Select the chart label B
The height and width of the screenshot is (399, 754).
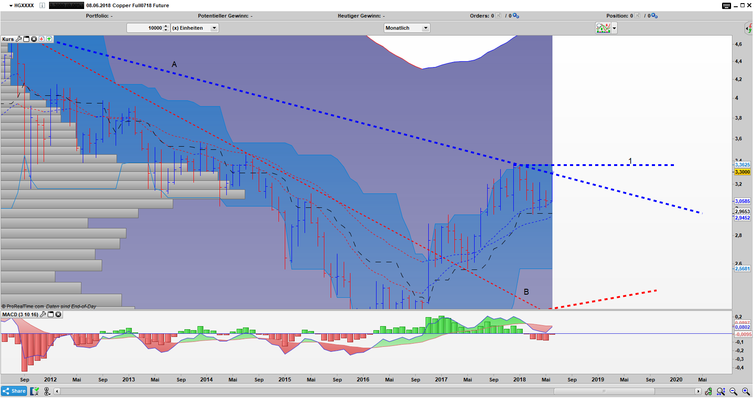526,292
